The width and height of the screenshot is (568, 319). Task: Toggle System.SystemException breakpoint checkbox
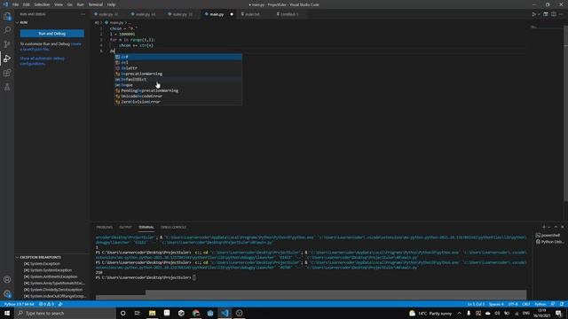[27, 270]
